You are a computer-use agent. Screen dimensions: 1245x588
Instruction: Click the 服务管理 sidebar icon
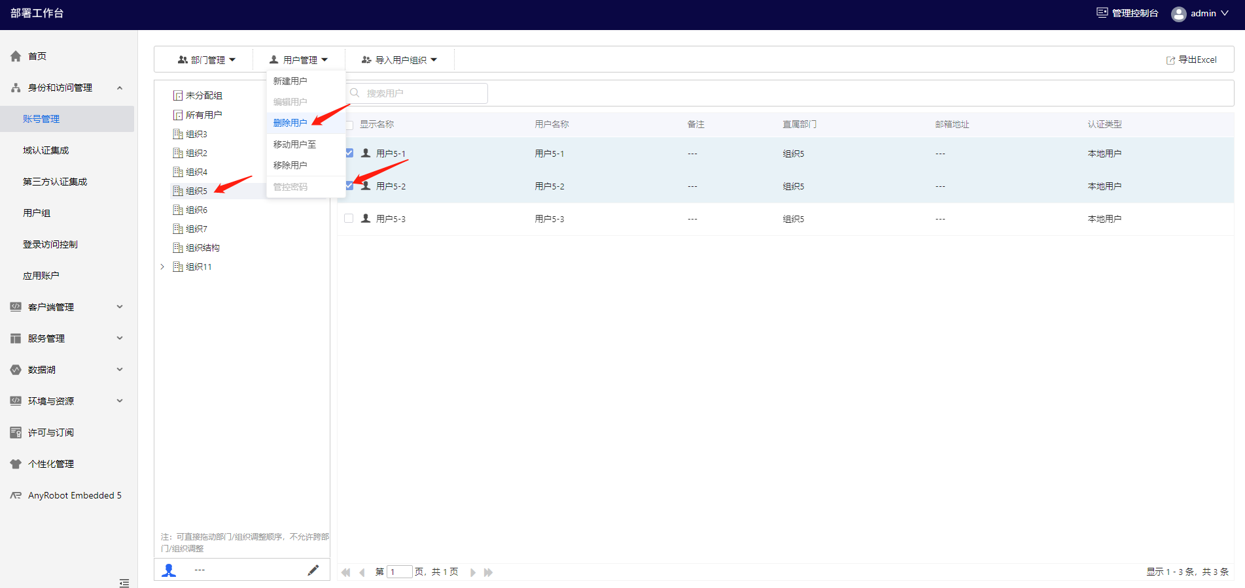pyautogui.click(x=16, y=338)
